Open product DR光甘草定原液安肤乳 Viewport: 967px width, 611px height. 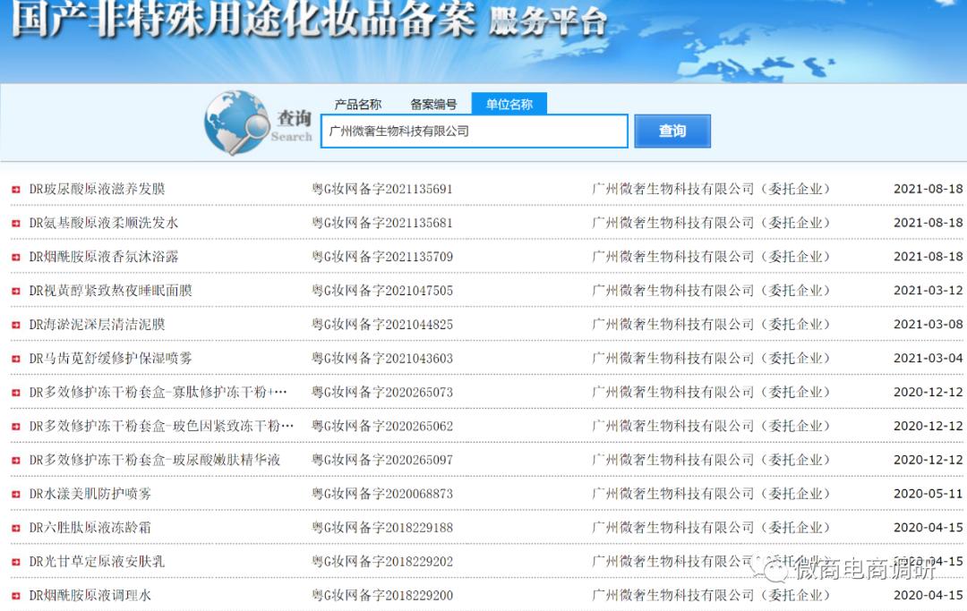pos(97,562)
